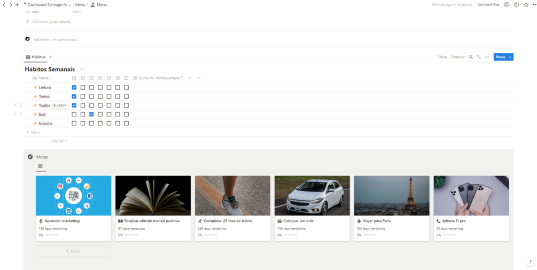537x270 pixels.
Task: Add row above Eod with plus handle
Action: [x=15, y=114]
